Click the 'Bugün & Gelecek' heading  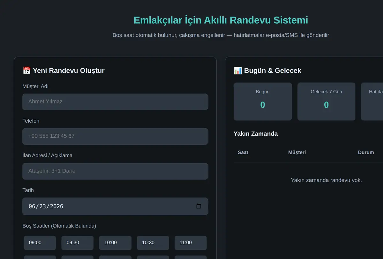point(267,71)
